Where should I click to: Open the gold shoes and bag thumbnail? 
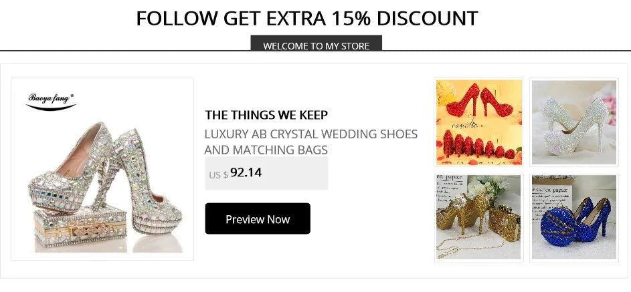tap(478, 217)
